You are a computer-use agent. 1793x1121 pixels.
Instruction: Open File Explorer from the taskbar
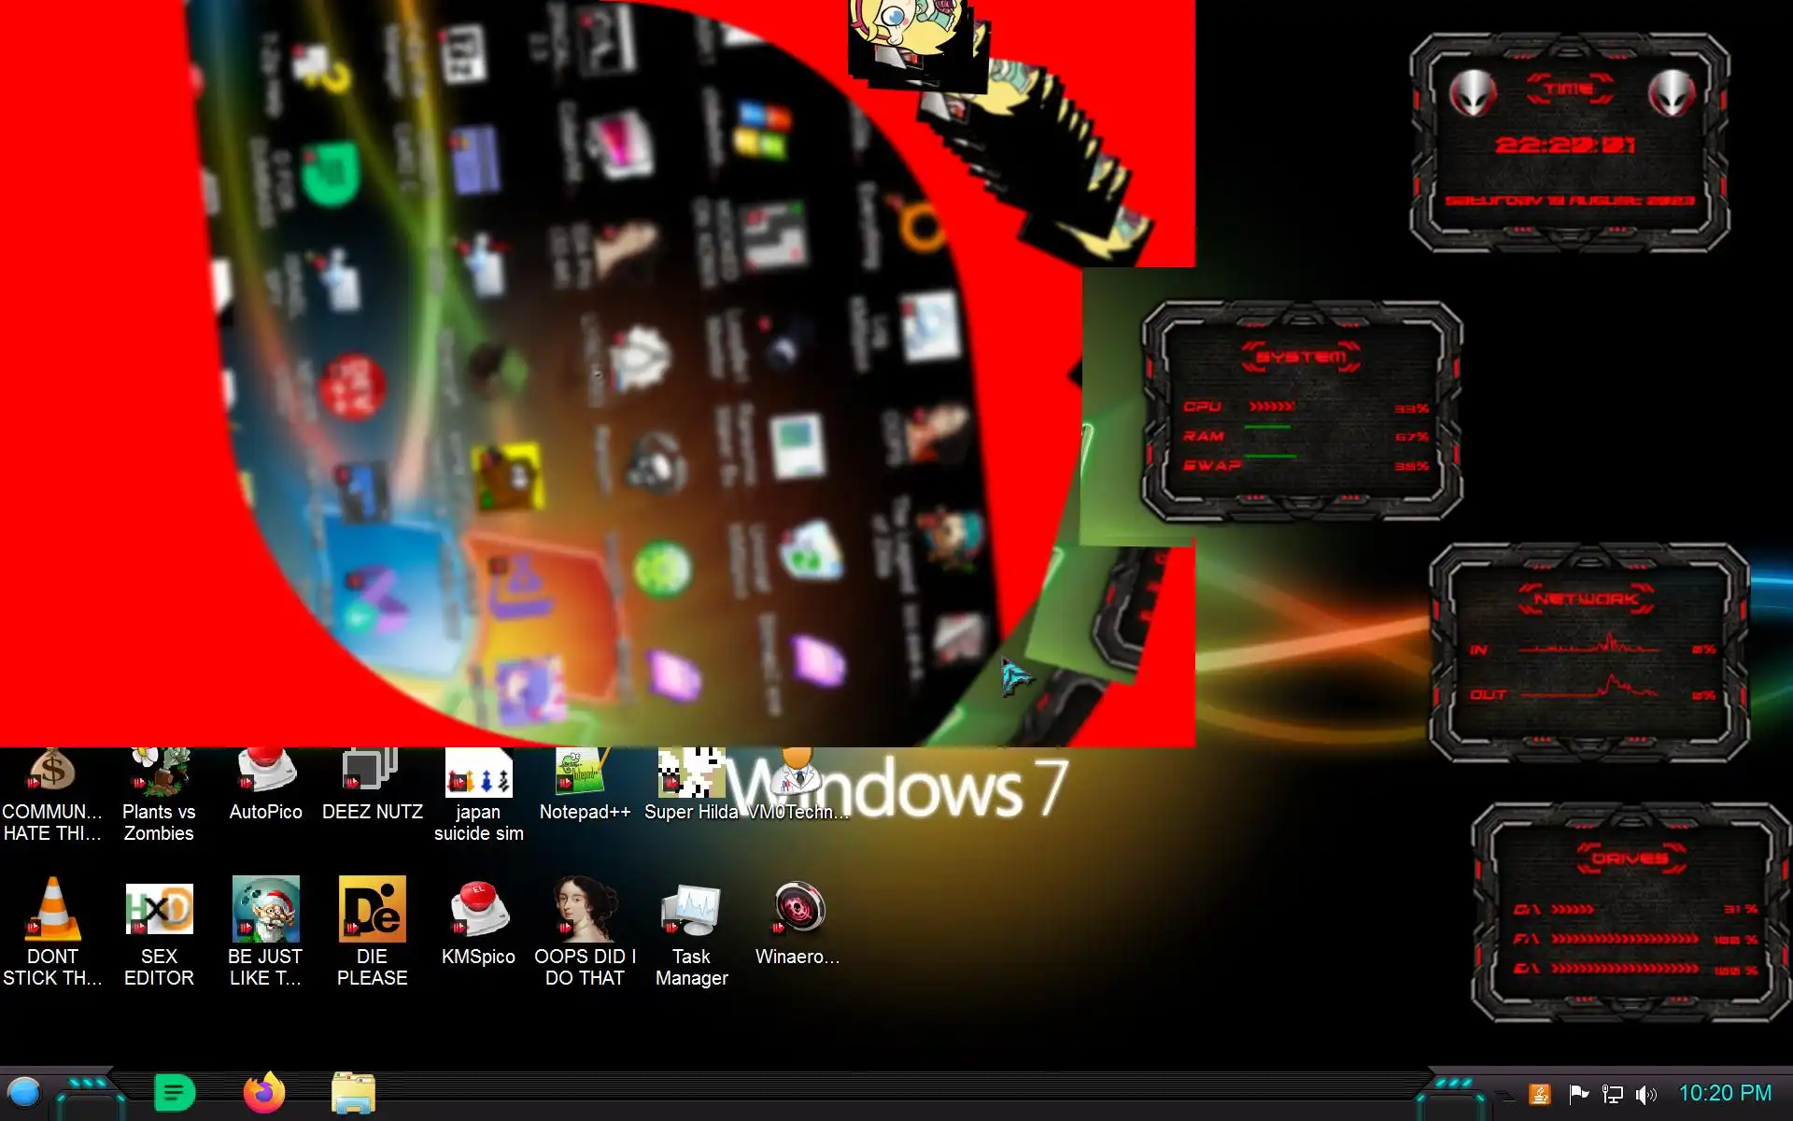tap(353, 1093)
